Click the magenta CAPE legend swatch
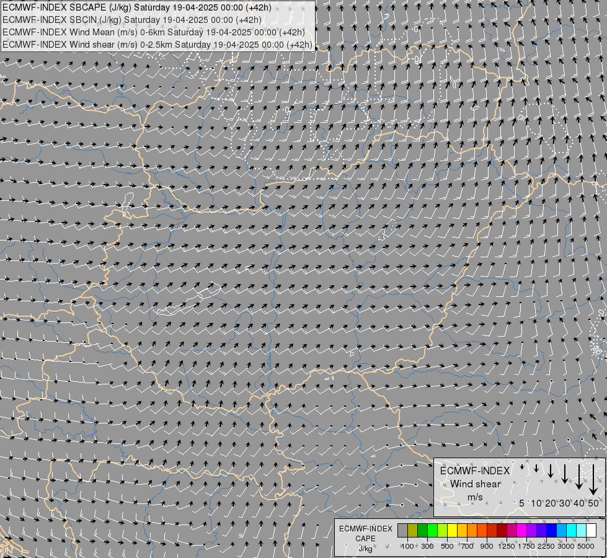Viewport: 607px width, 558px height. coord(522,530)
